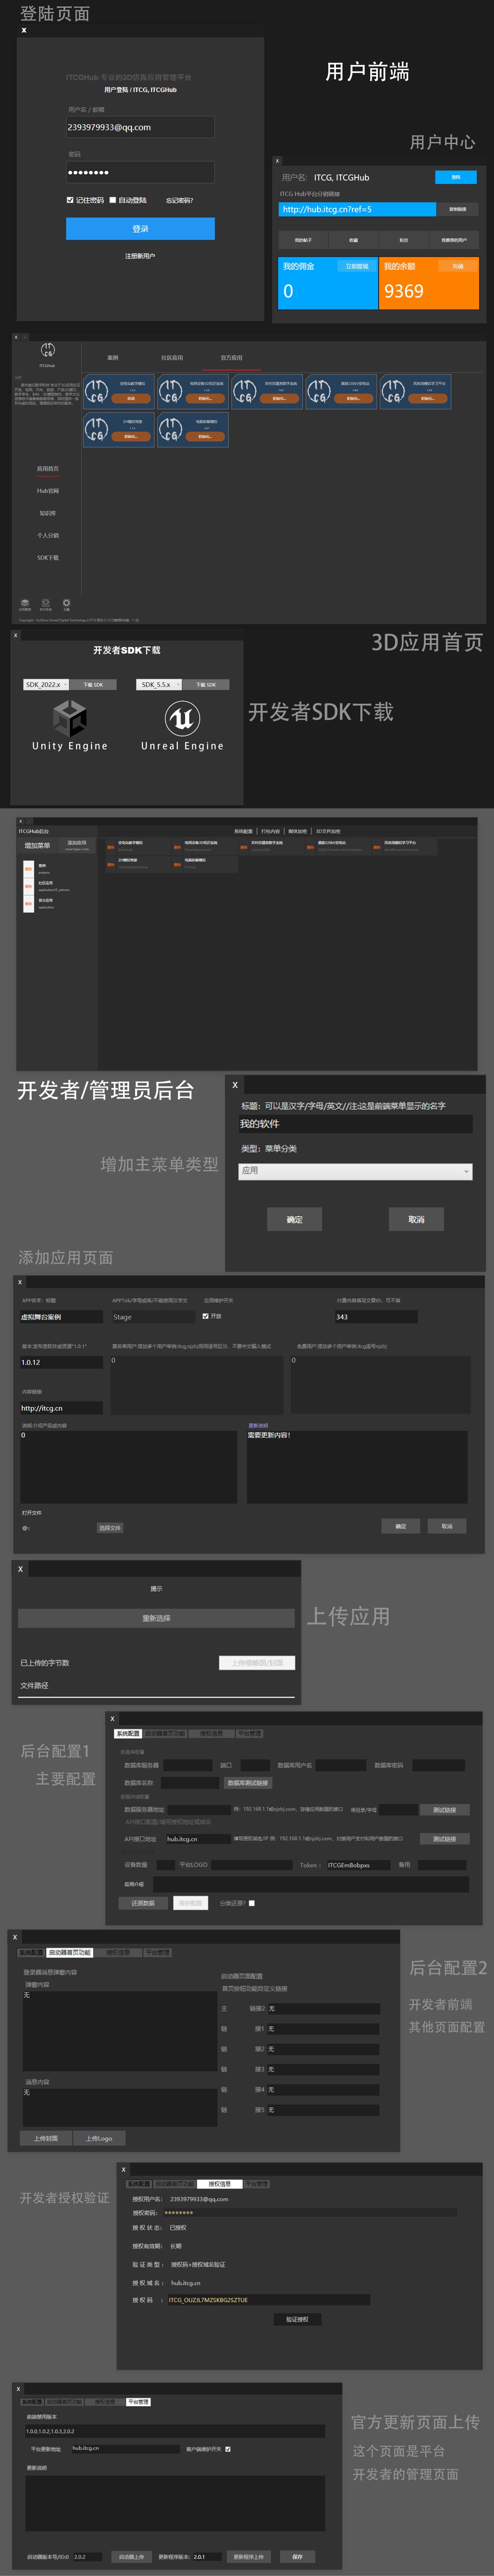
Task: Toggle the 分类还原 checkbox
Action: click(252, 1903)
